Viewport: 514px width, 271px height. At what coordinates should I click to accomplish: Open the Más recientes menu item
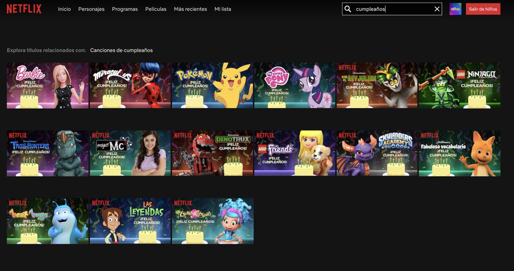pyautogui.click(x=190, y=9)
